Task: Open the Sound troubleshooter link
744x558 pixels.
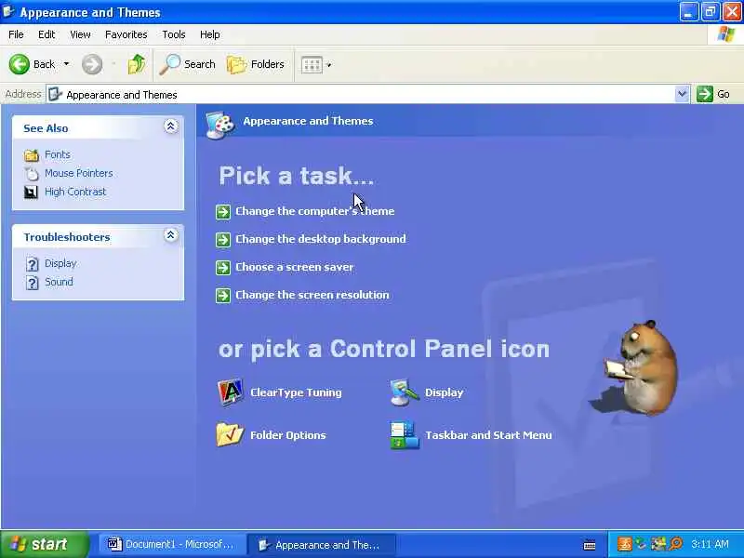Action: [x=59, y=282]
